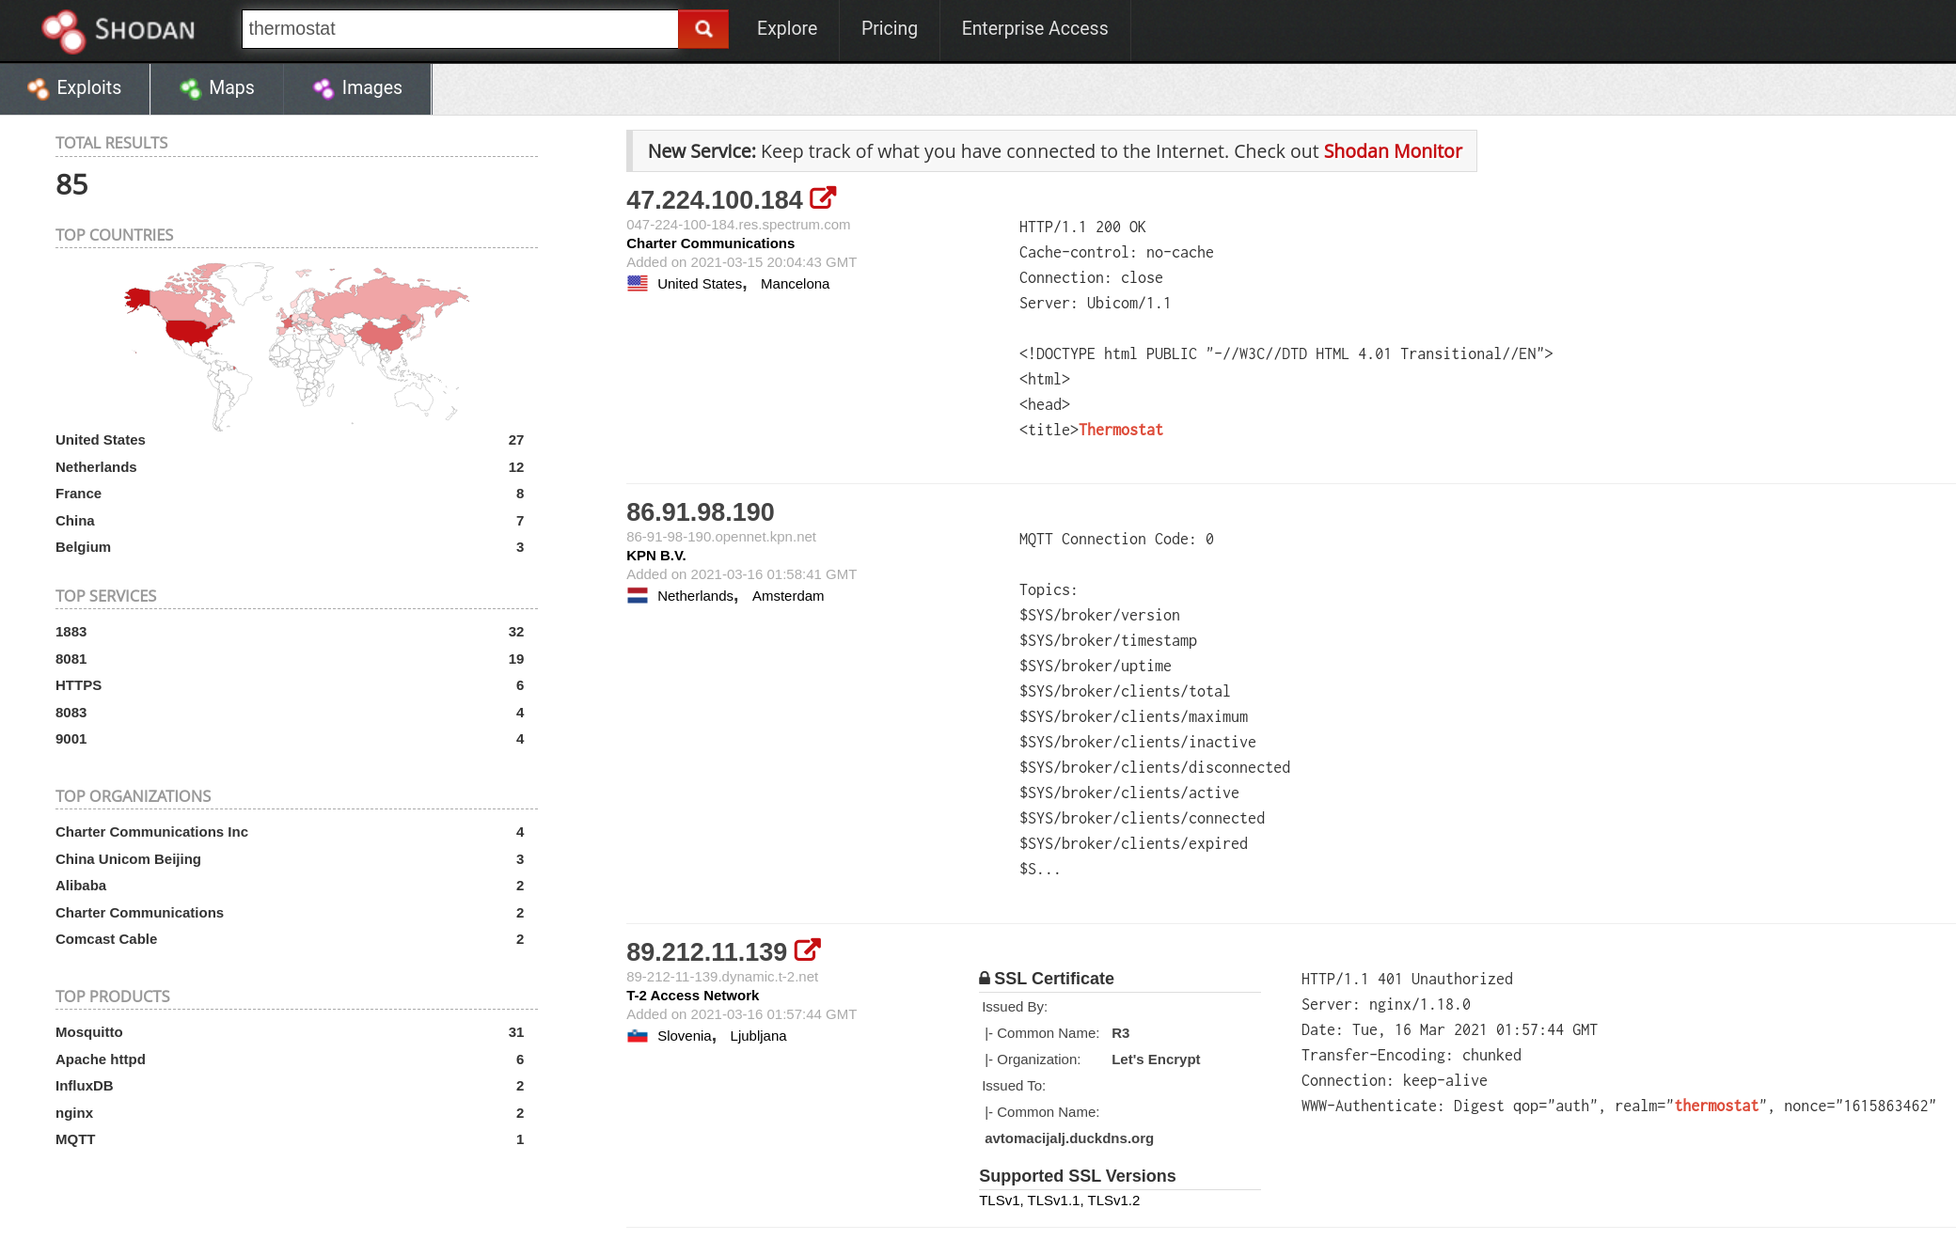Click the search magnifier button

pyautogui.click(x=702, y=28)
